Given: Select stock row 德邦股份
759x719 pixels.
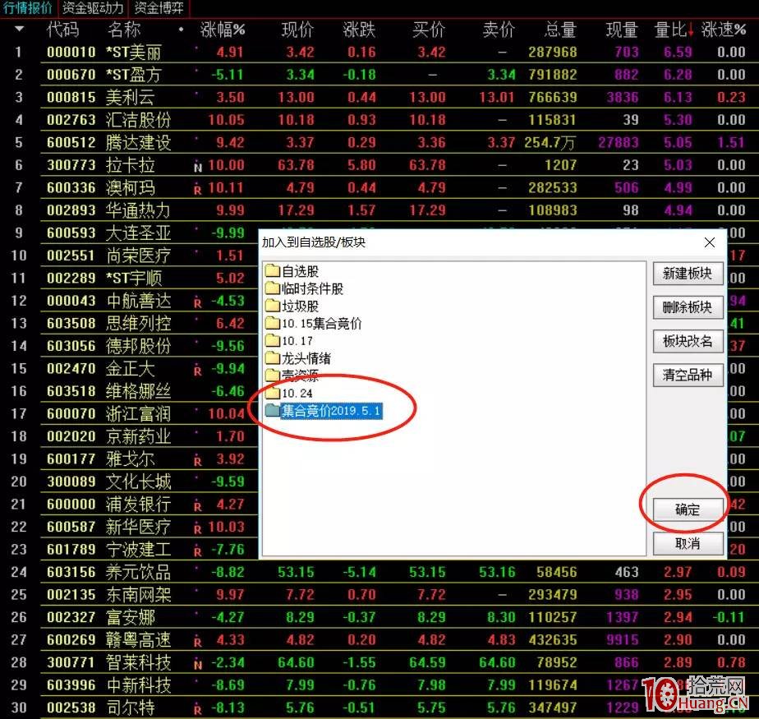Looking at the screenshot, I should pos(129,346).
